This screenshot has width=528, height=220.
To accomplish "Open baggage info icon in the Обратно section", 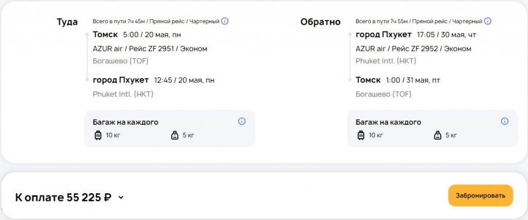I will point(505,122).
